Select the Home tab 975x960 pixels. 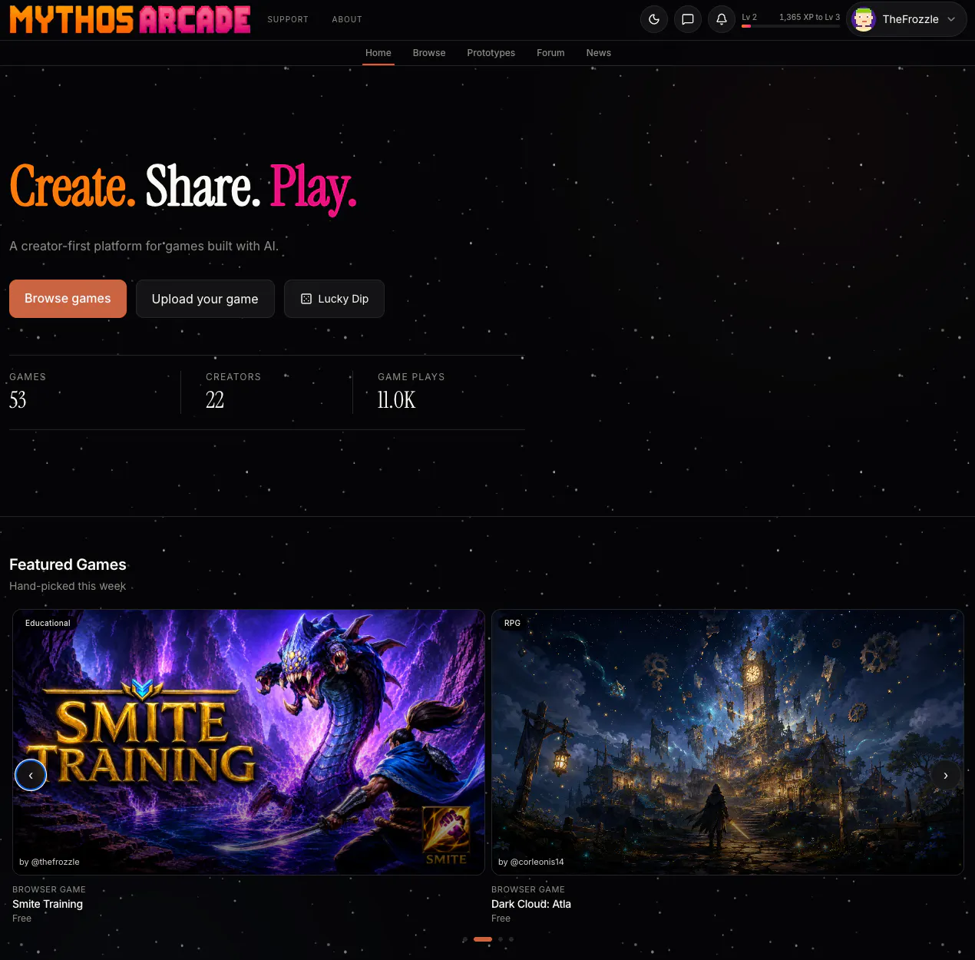pyautogui.click(x=378, y=53)
